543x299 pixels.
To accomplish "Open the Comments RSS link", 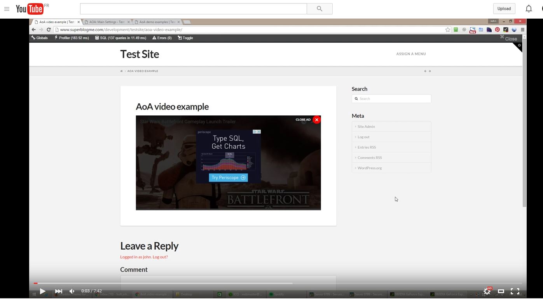I will 370,158.
